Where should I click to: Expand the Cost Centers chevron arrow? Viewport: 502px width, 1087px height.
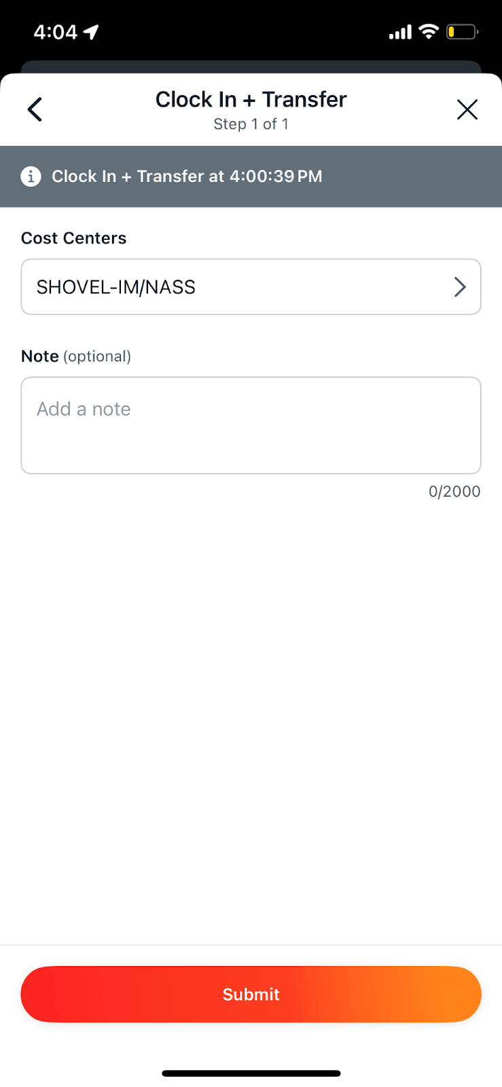[x=460, y=287]
